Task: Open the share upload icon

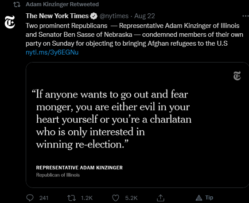Action: [160, 198]
